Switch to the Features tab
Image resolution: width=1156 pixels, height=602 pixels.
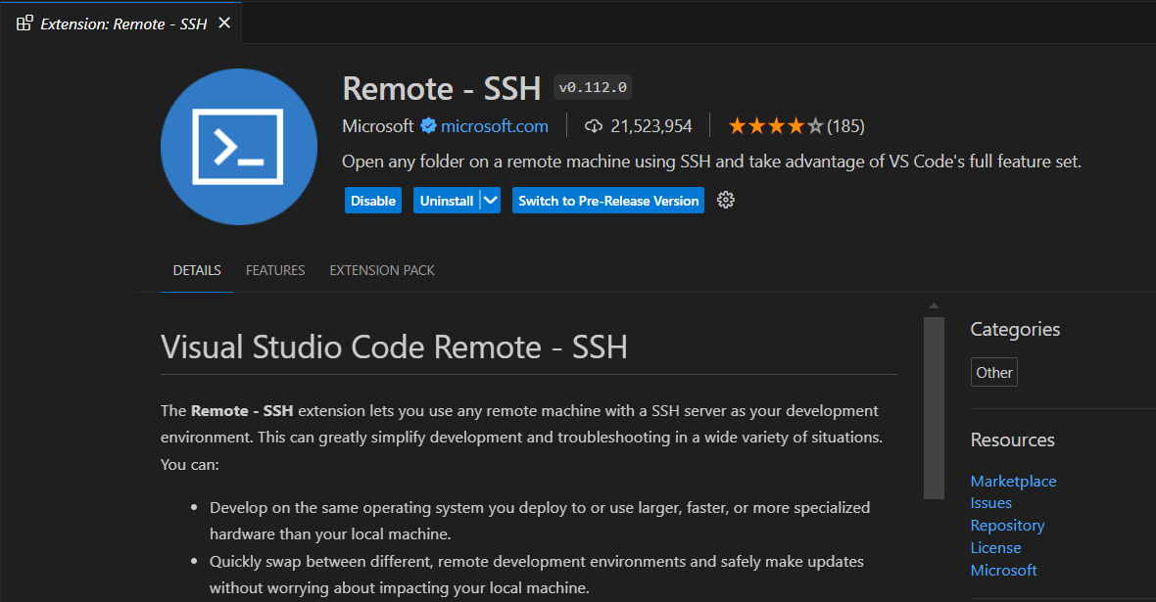(275, 270)
